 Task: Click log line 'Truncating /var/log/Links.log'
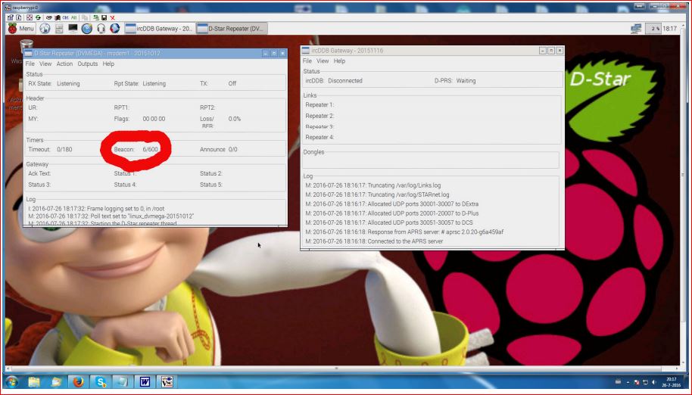click(x=373, y=185)
